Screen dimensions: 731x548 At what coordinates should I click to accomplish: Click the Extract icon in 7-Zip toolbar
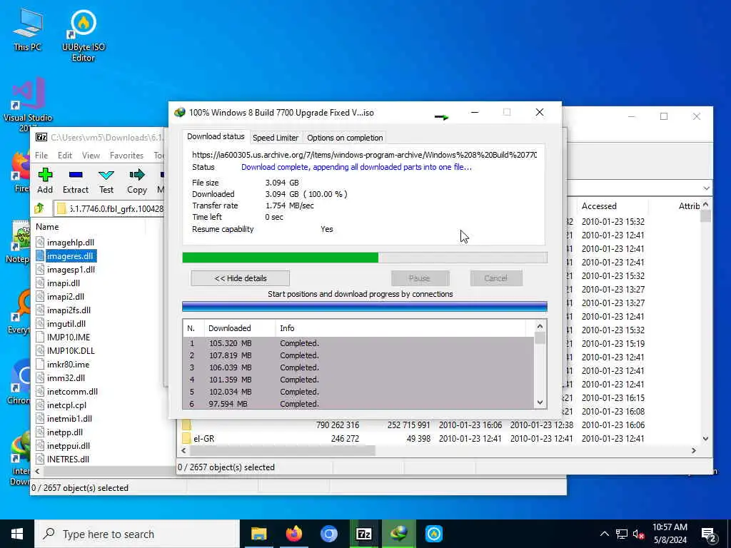tap(76, 176)
